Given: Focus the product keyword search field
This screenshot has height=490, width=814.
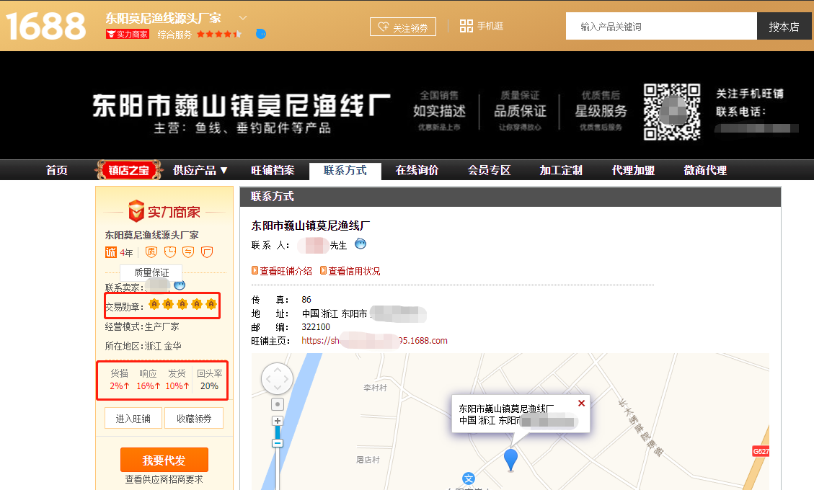Looking at the screenshot, I should [x=661, y=27].
